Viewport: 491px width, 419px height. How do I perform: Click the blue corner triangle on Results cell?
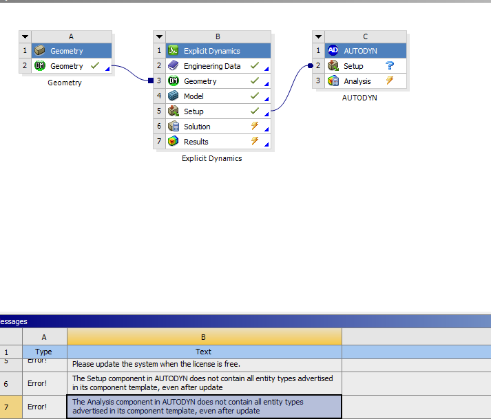[267, 144]
